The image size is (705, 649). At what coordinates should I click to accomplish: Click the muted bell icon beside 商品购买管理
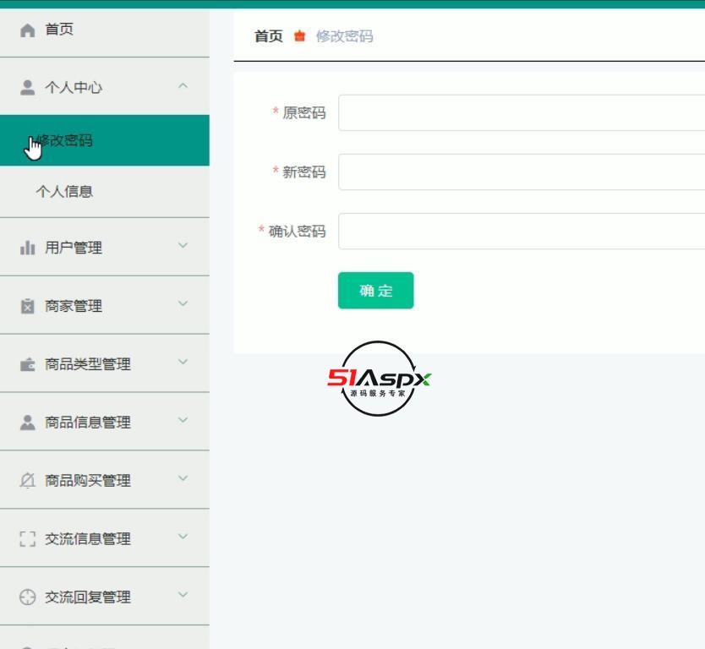[27, 481]
